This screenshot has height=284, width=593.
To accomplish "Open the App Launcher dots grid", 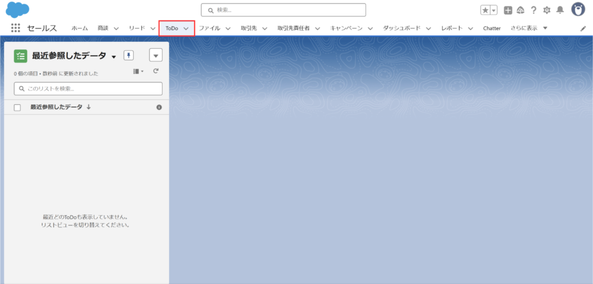I will pyautogui.click(x=16, y=28).
